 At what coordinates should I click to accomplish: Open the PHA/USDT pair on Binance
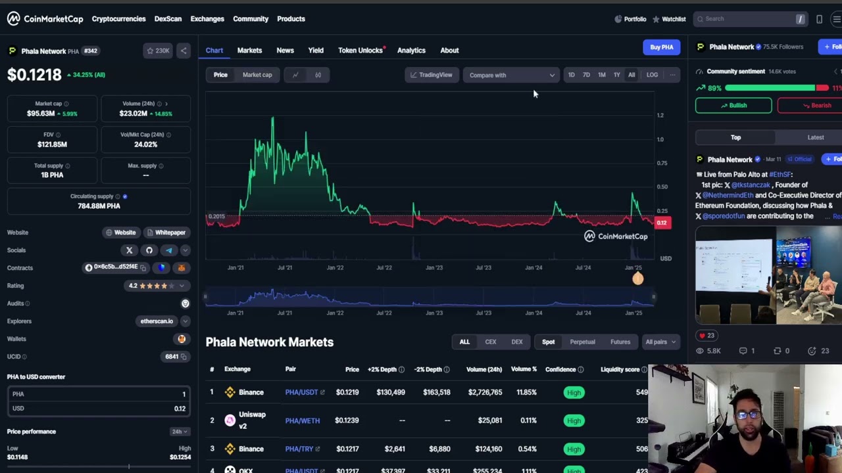[305, 393]
